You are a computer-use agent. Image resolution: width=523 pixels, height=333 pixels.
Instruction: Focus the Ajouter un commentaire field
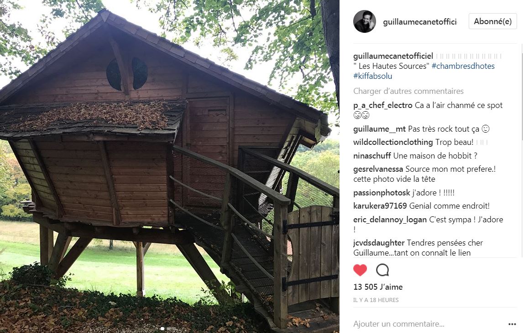tap(429, 324)
